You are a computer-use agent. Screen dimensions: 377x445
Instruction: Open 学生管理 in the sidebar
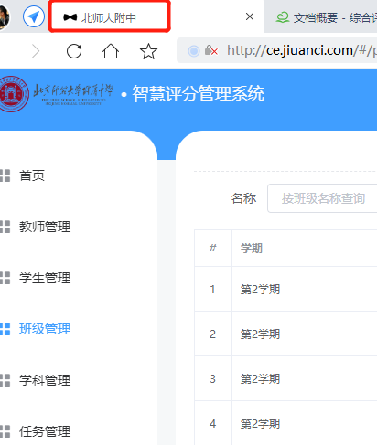click(x=45, y=278)
